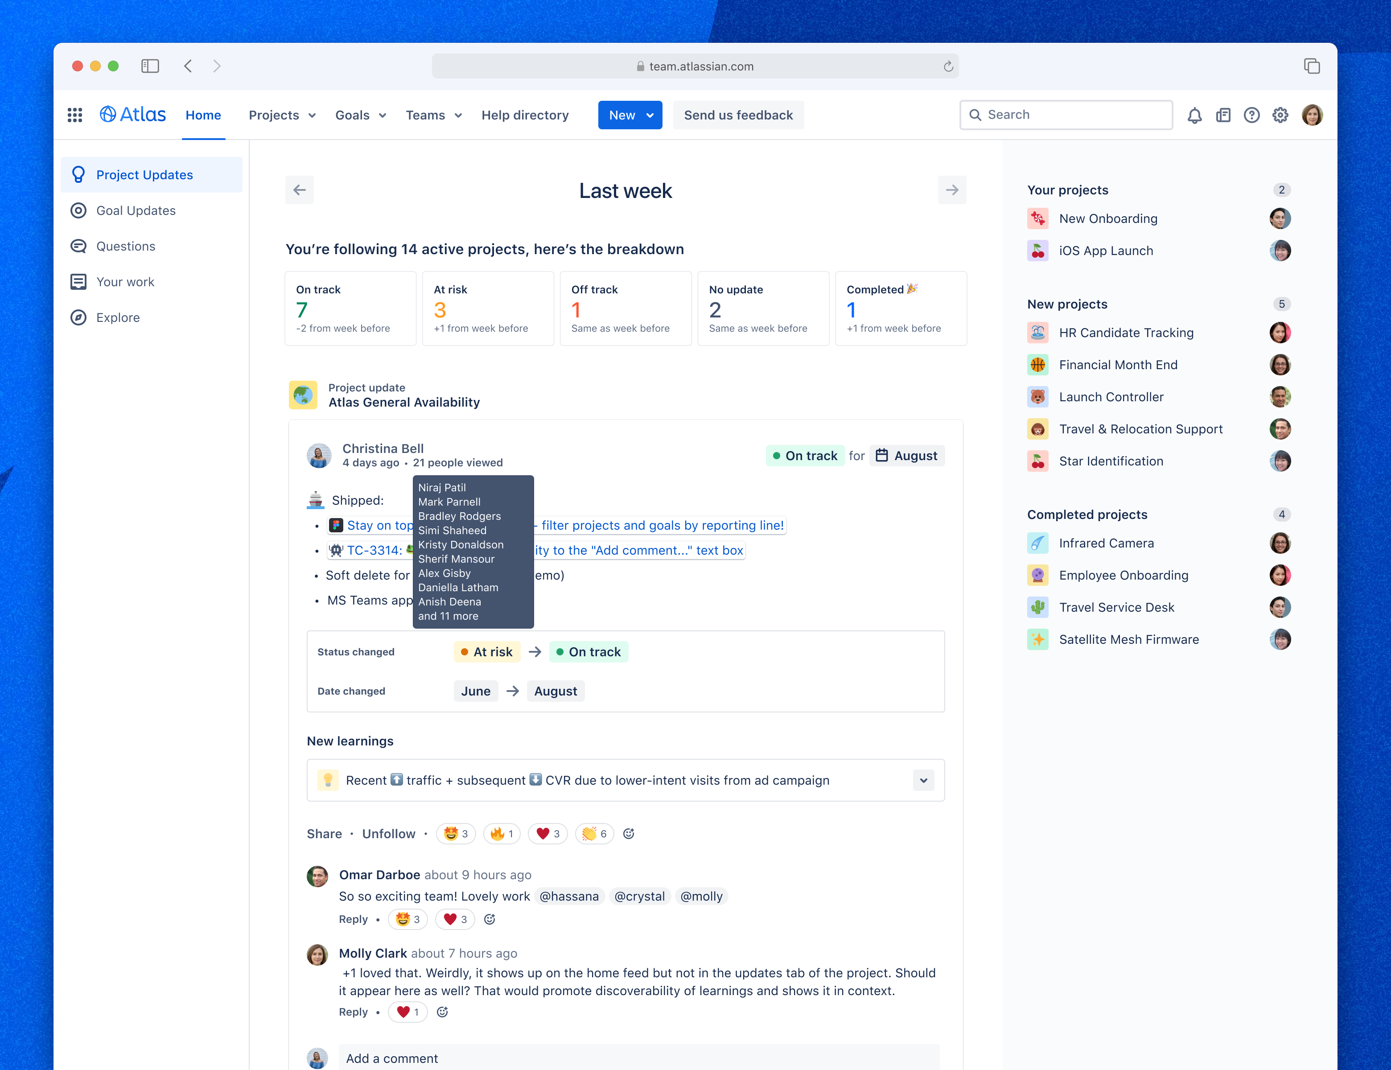Open the Project Updates sidebar section

[x=144, y=174]
